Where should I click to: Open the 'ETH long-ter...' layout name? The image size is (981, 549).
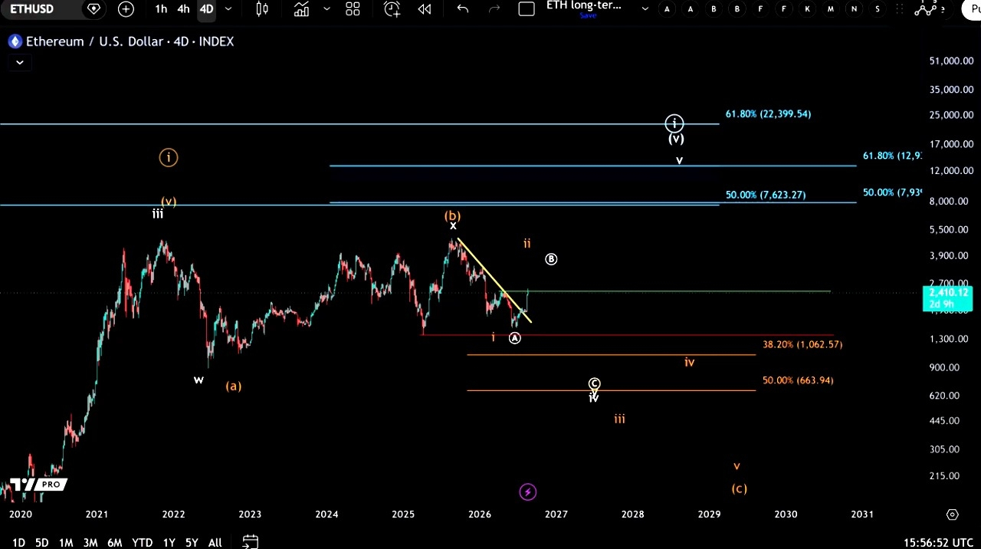(584, 5)
